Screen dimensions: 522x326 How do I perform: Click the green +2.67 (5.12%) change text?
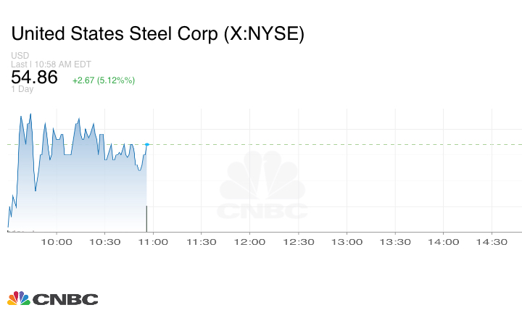pos(103,80)
